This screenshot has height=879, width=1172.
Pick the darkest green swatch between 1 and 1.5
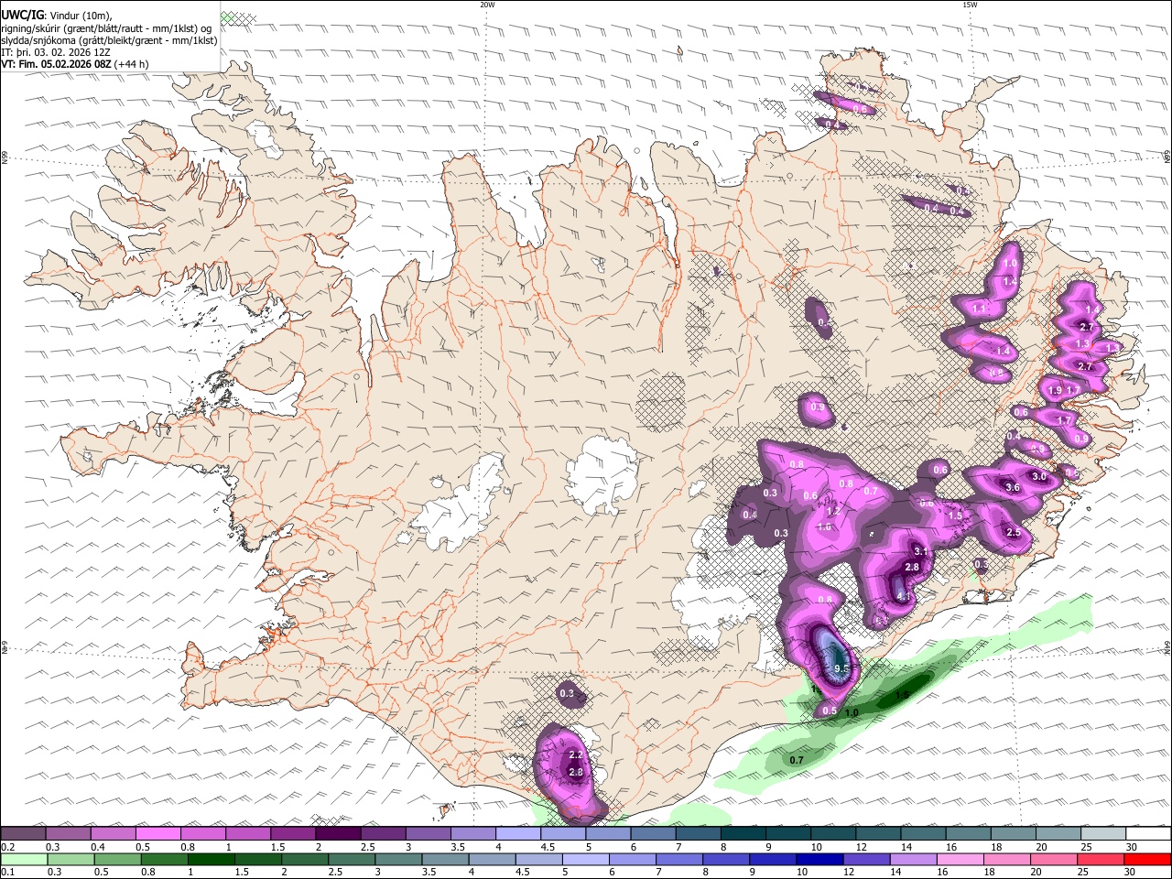click(212, 860)
